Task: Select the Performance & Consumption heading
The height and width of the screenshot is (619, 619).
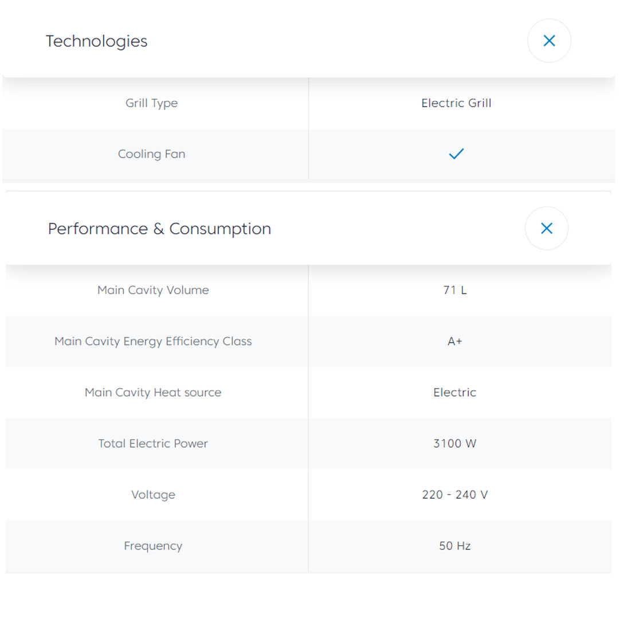Action: point(159,229)
